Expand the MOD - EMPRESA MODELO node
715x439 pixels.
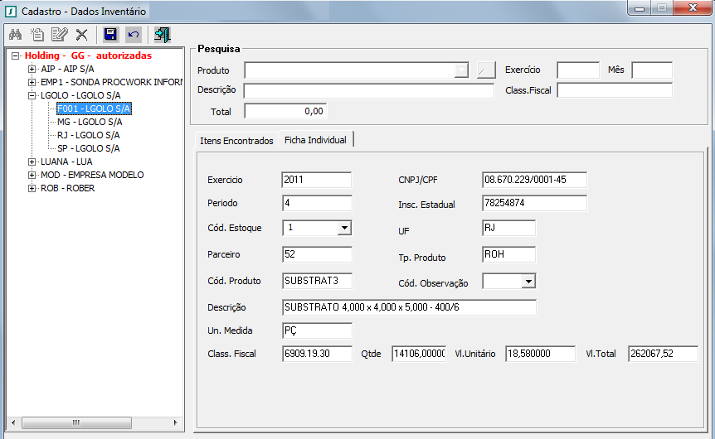pos(32,175)
